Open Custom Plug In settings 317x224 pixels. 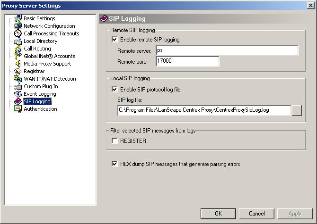(x=41, y=86)
